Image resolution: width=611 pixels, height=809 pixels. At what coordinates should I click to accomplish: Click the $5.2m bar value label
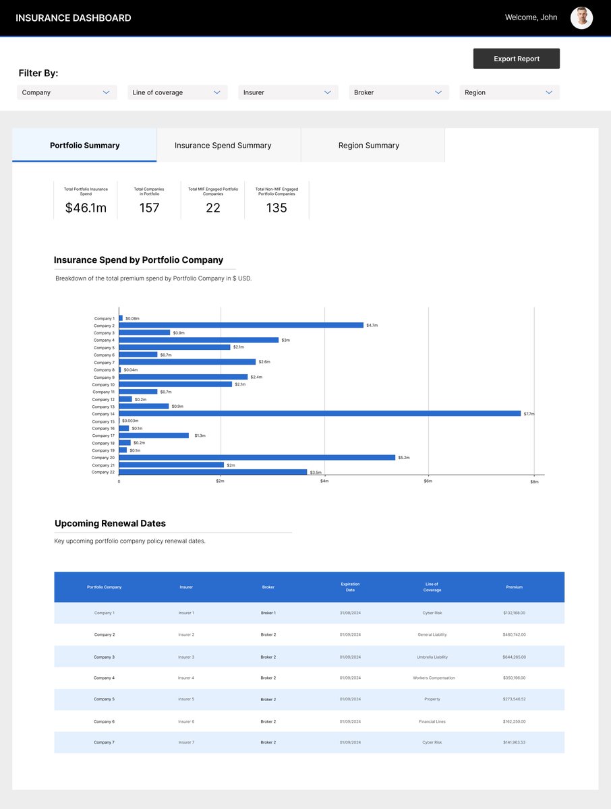(x=404, y=458)
